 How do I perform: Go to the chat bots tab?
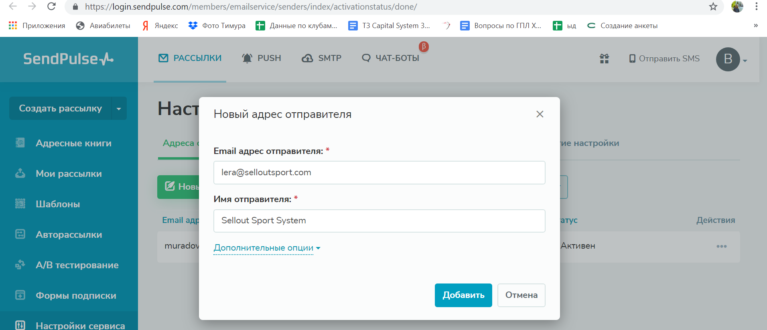coord(391,58)
